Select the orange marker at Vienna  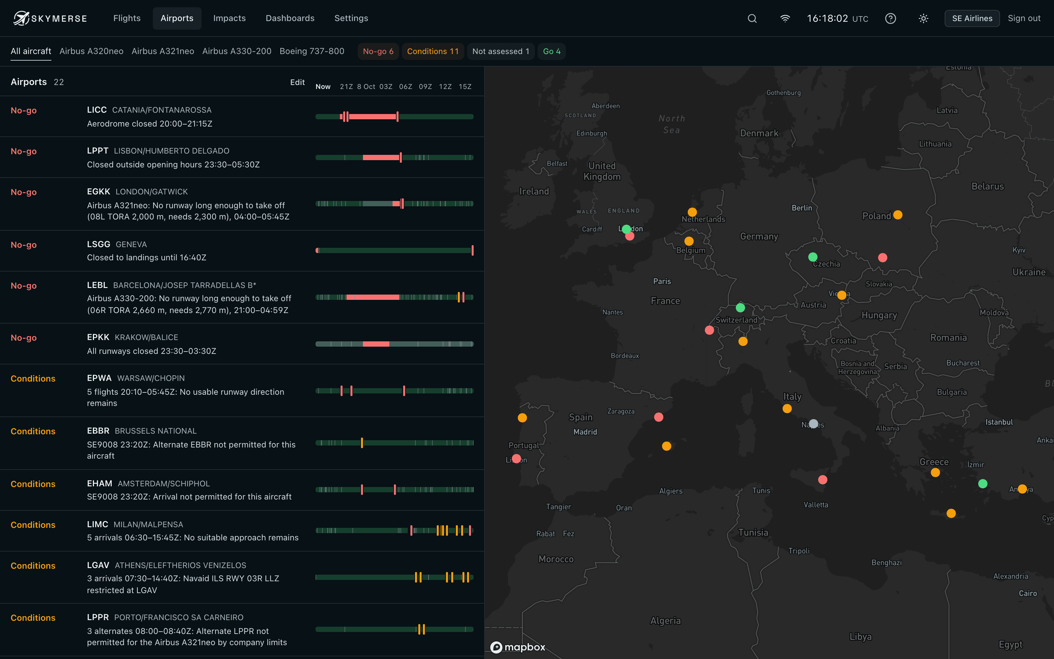click(x=842, y=295)
